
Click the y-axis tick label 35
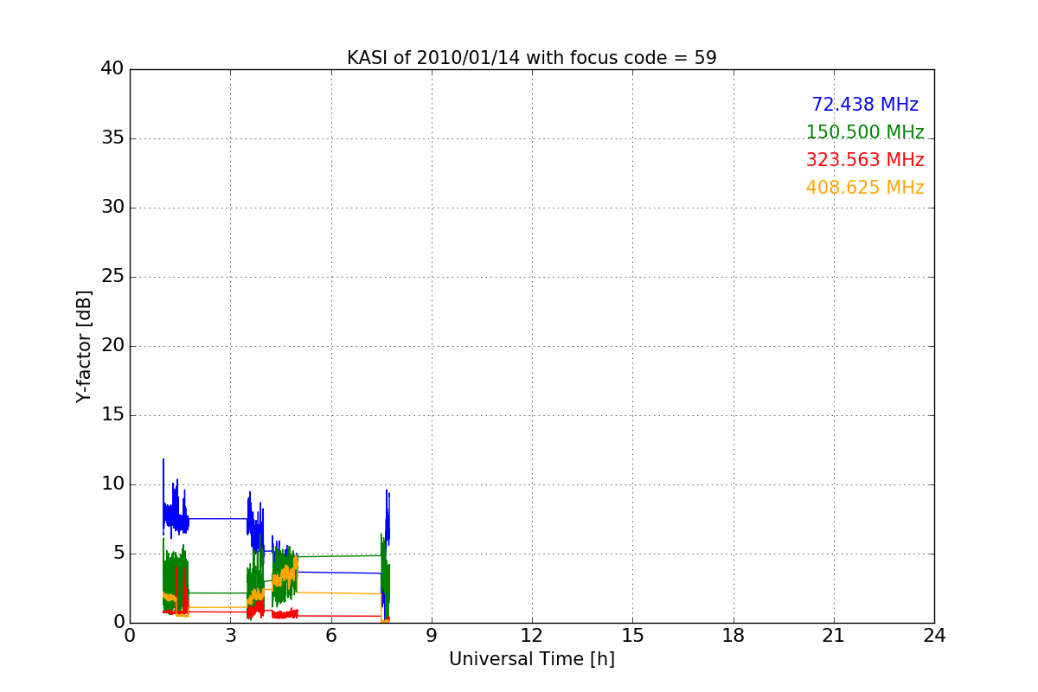click(113, 138)
